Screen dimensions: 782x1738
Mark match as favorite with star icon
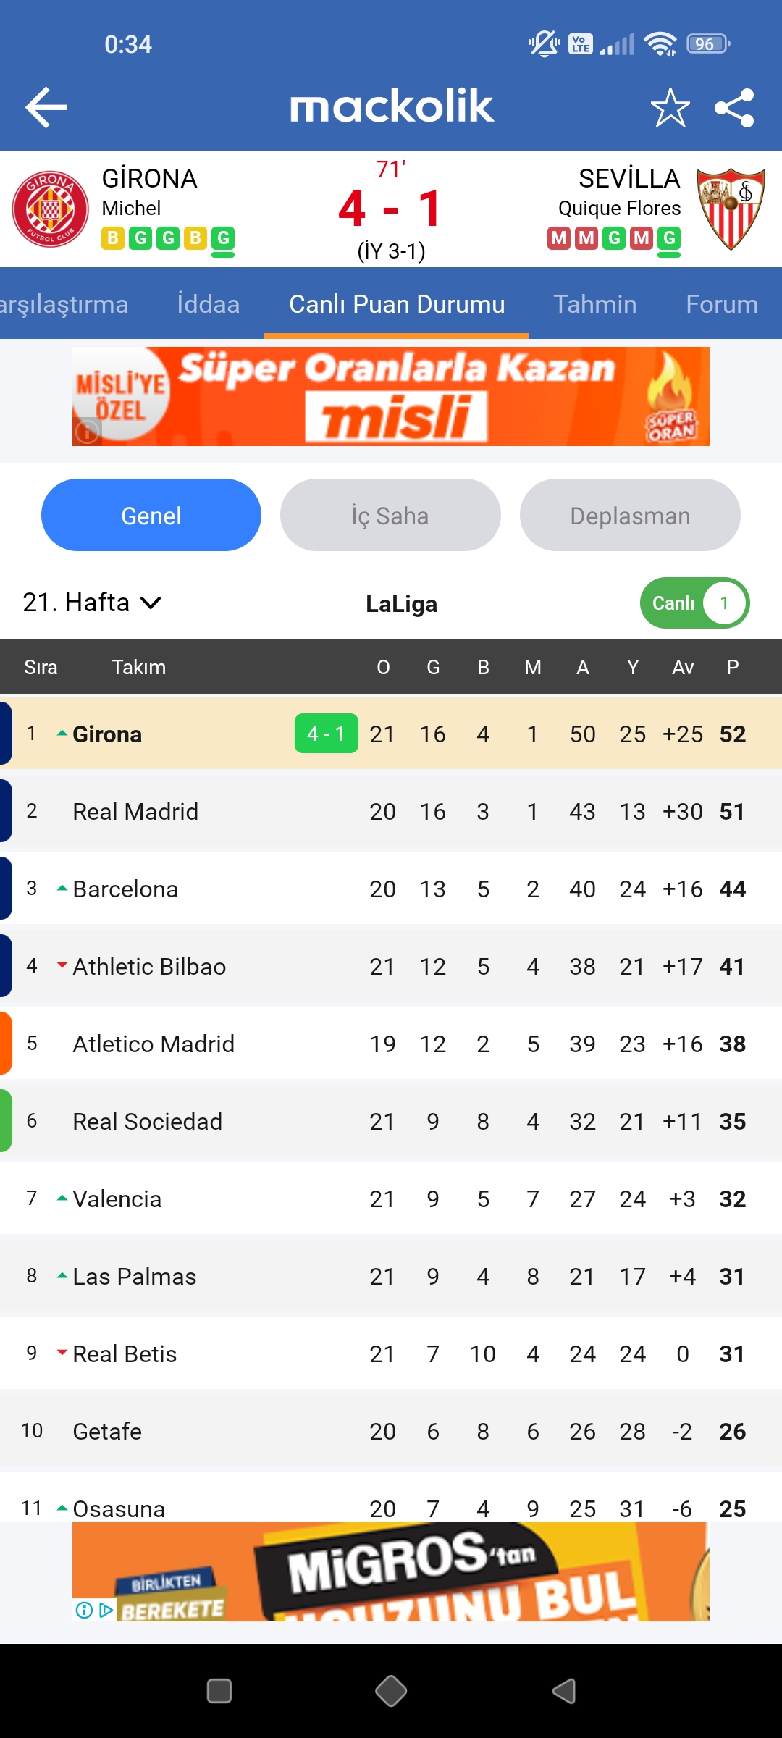point(670,108)
